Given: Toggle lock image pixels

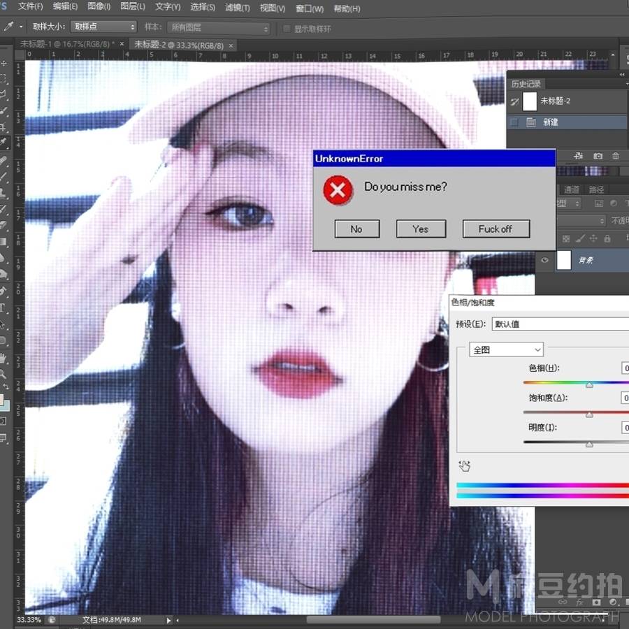Looking at the screenshot, I should tap(580, 239).
